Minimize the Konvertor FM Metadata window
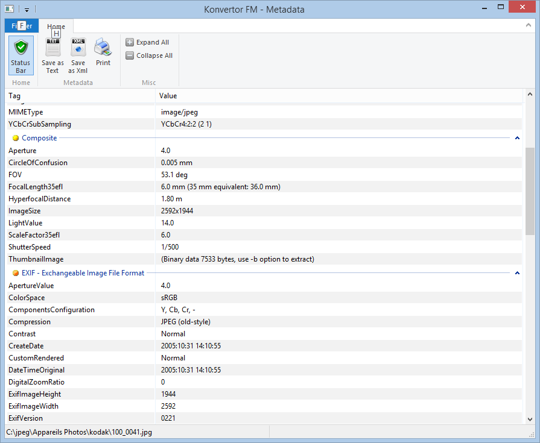This screenshot has width=540, height=443. tap(484, 7)
